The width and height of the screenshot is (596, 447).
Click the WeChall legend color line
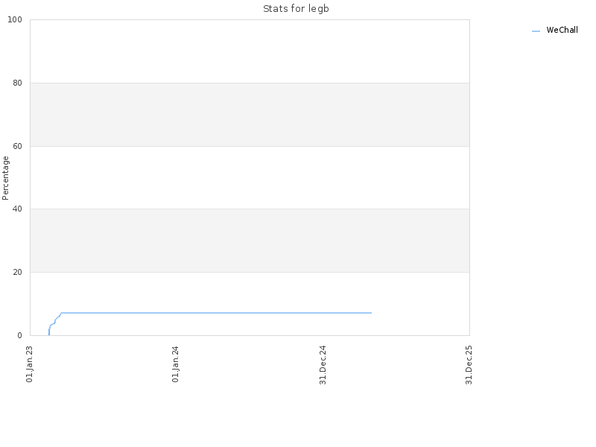(536, 31)
